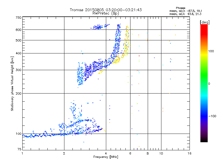Click the y-axis tick label '200'
Viewport: 223px width, 167px height.
pos(18,94)
